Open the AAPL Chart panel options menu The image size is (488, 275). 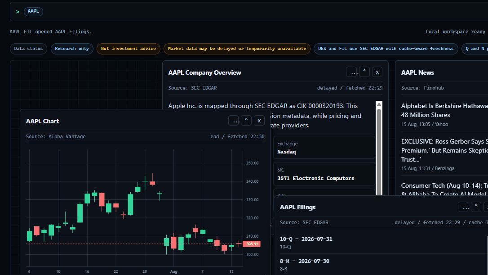pos(234,121)
